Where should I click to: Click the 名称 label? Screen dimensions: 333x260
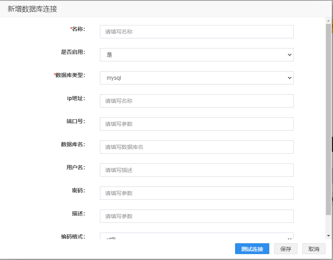78,29
